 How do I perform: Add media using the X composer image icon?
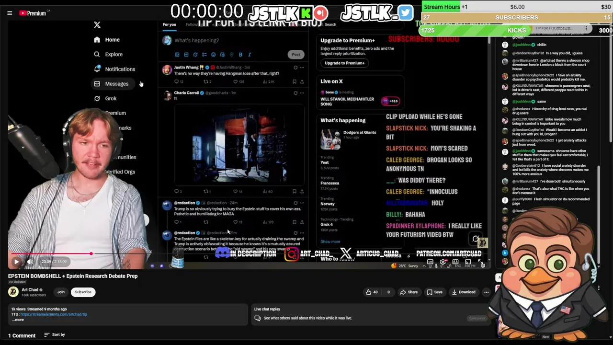click(x=177, y=55)
